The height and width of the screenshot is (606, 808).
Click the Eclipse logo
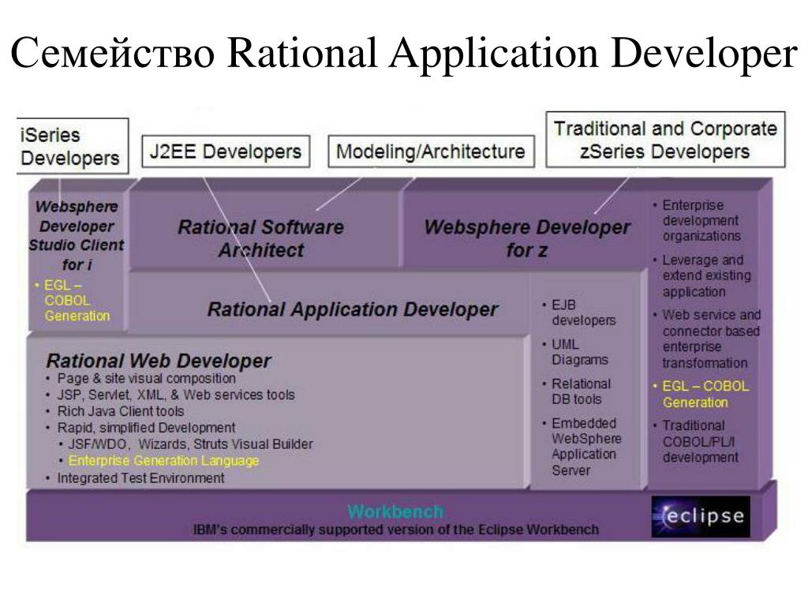click(701, 516)
